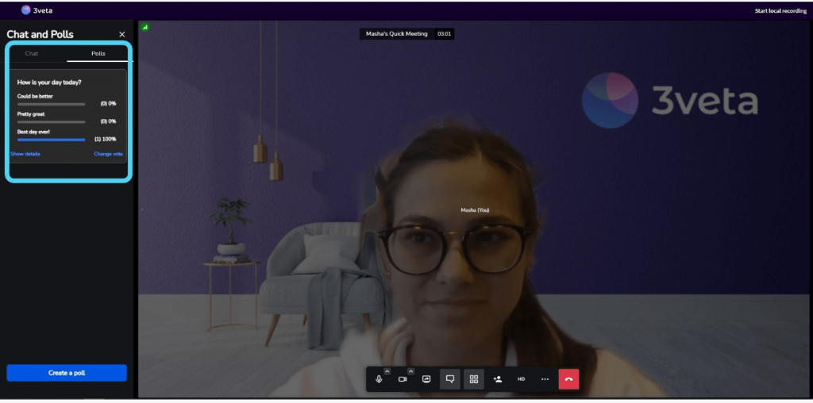Click the Chat and Polls heading
This screenshot has height=403, width=813.
[x=40, y=34]
